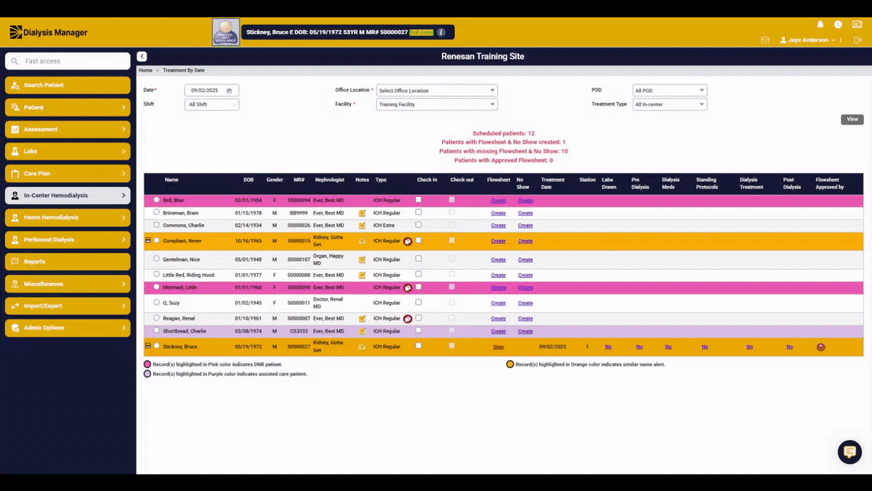The width and height of the screenshot is (872, 491).
Task: Open the POD dropdown
Action: point(670,91)
